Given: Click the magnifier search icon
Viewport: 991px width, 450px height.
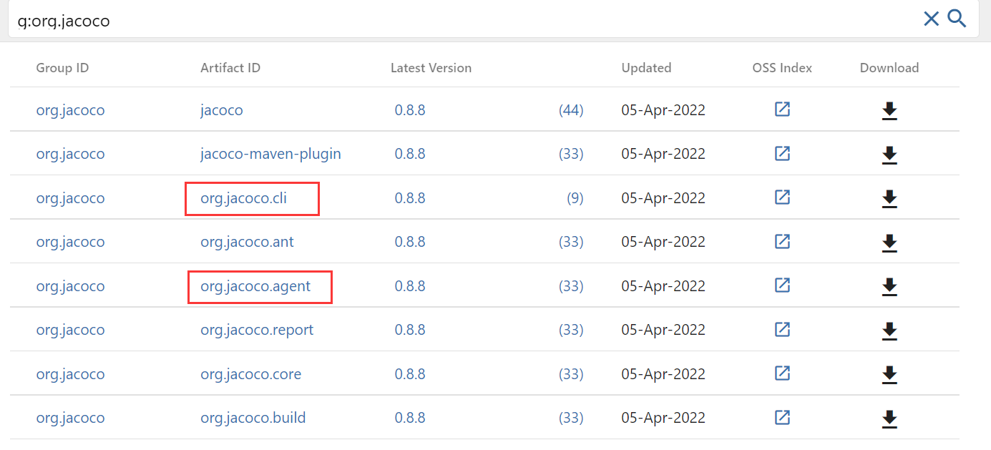Looking at the screenshot, I should click(x=957, y=19).
